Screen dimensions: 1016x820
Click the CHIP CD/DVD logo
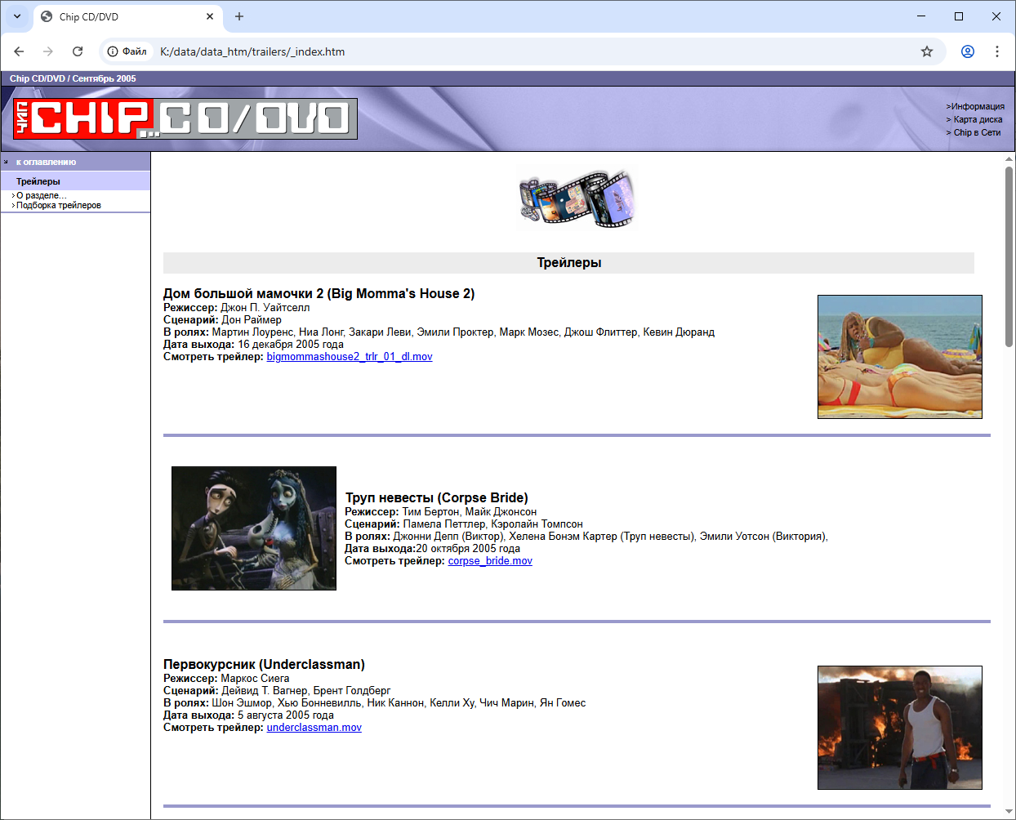185,118
